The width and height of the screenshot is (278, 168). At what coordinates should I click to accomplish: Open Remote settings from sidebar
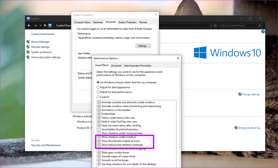(40, 47)
